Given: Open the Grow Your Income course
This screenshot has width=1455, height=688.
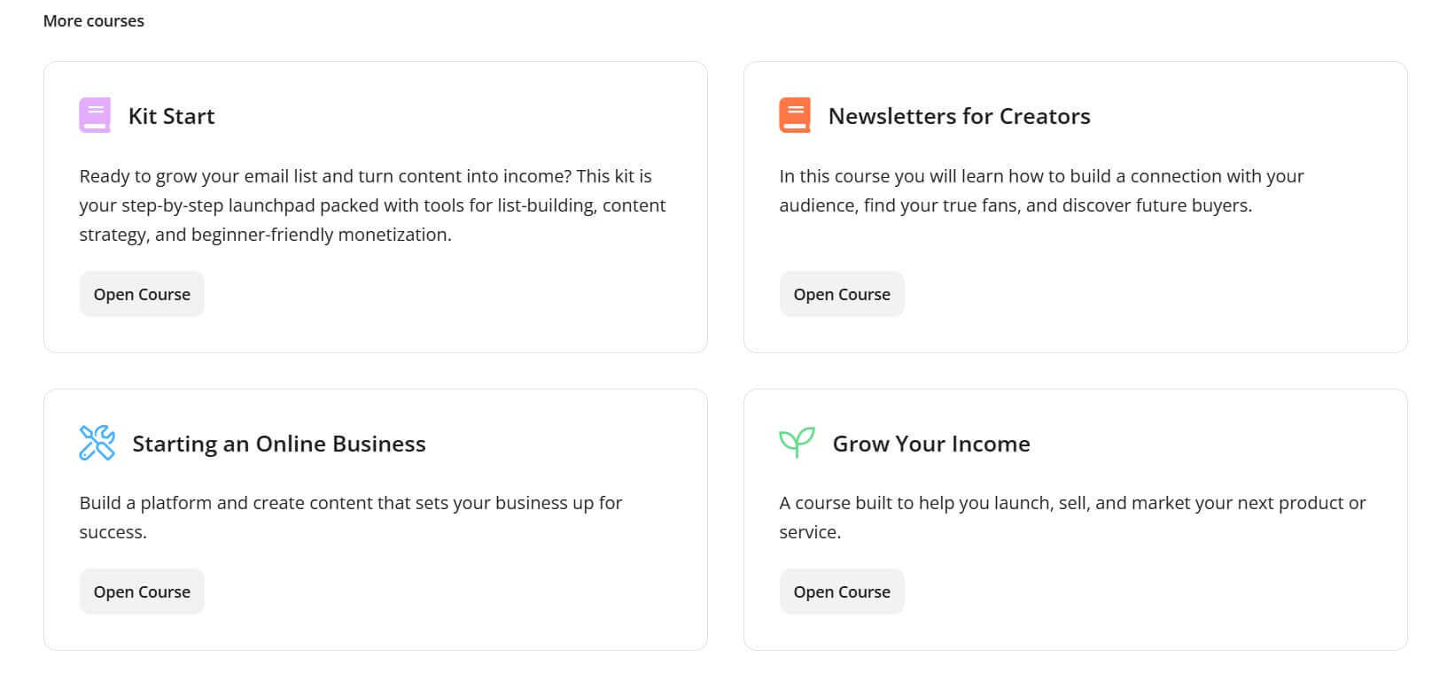Looking at the screenshot, I should pos(842,591).
